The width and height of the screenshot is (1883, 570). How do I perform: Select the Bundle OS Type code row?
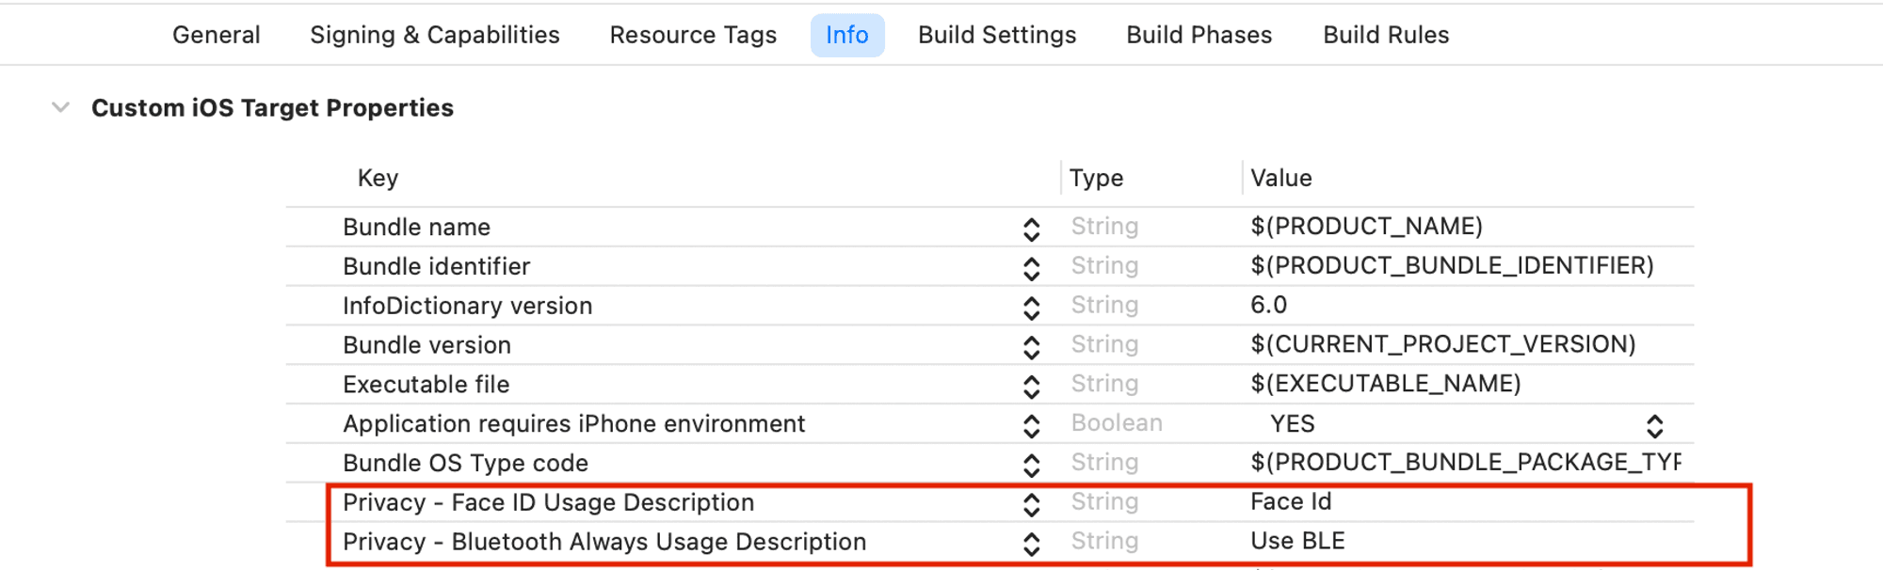pyautogui.click(x=465, y=463)
